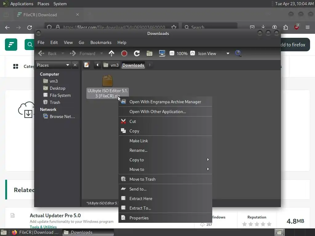Open the System menu in top panel
Viewport: 315px width, 236px height.
coord(60,4)
